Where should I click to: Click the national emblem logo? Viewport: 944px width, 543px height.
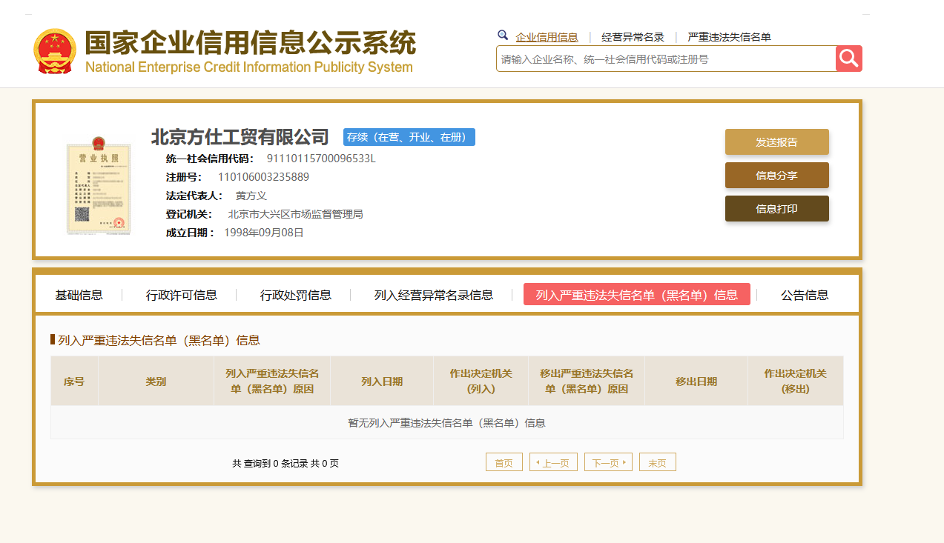coord(55,52)
